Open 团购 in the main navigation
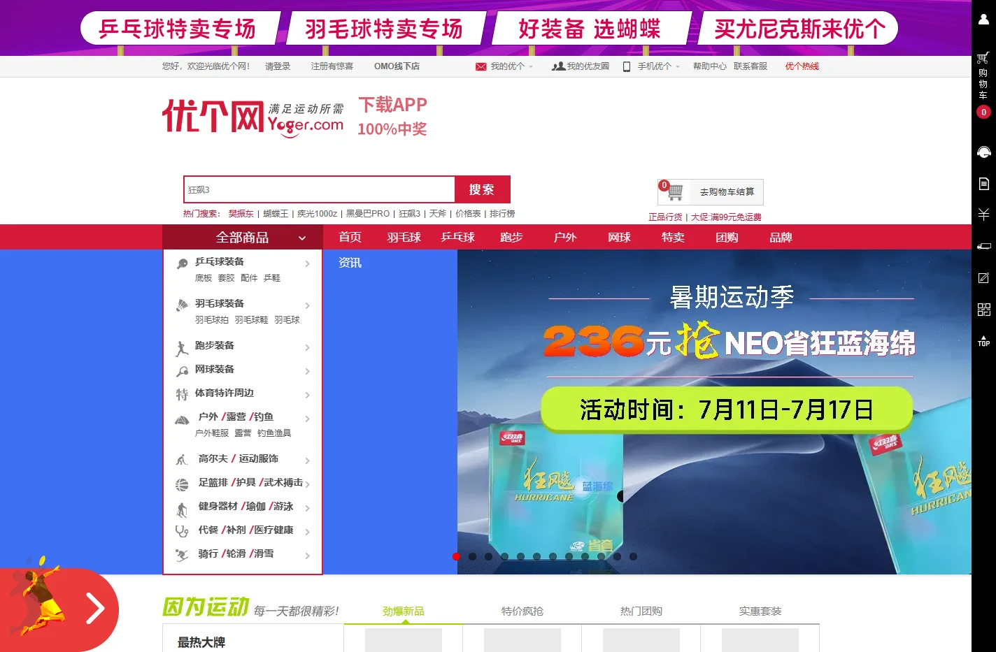The height and width of the screenshot is (652, 996). click(727, 238)
